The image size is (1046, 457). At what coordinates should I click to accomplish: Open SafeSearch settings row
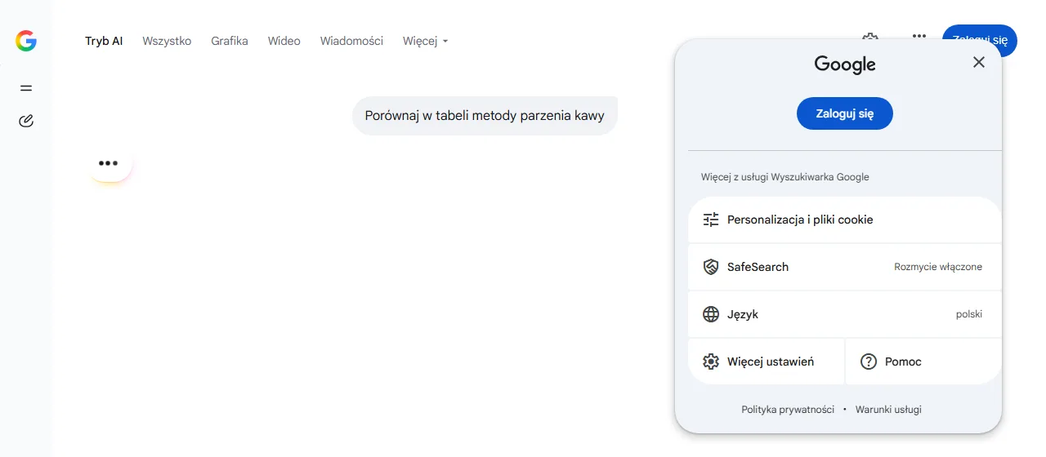(x=845, y=267)
